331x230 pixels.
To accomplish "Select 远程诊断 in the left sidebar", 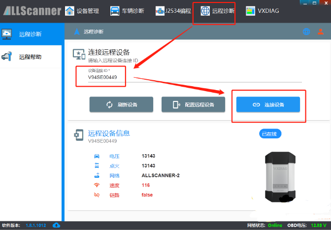I will click(x=32, y=34).
